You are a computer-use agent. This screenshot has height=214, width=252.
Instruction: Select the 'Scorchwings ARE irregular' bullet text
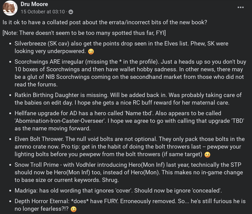pyautogui.click(x=130, y=73)
